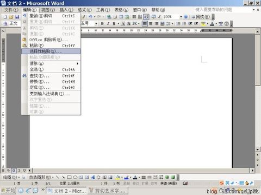Click the 阅读(R) reading button
Image resolution: width=261 pixels, height=195 pixels.
[x=201, y=17]
